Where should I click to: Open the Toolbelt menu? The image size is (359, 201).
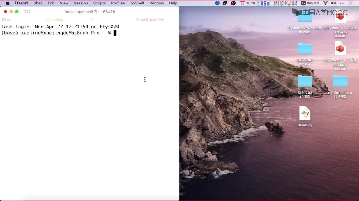(x=137, y=3)
